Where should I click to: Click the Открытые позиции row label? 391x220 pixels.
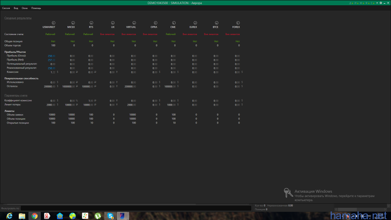(18, 123)
